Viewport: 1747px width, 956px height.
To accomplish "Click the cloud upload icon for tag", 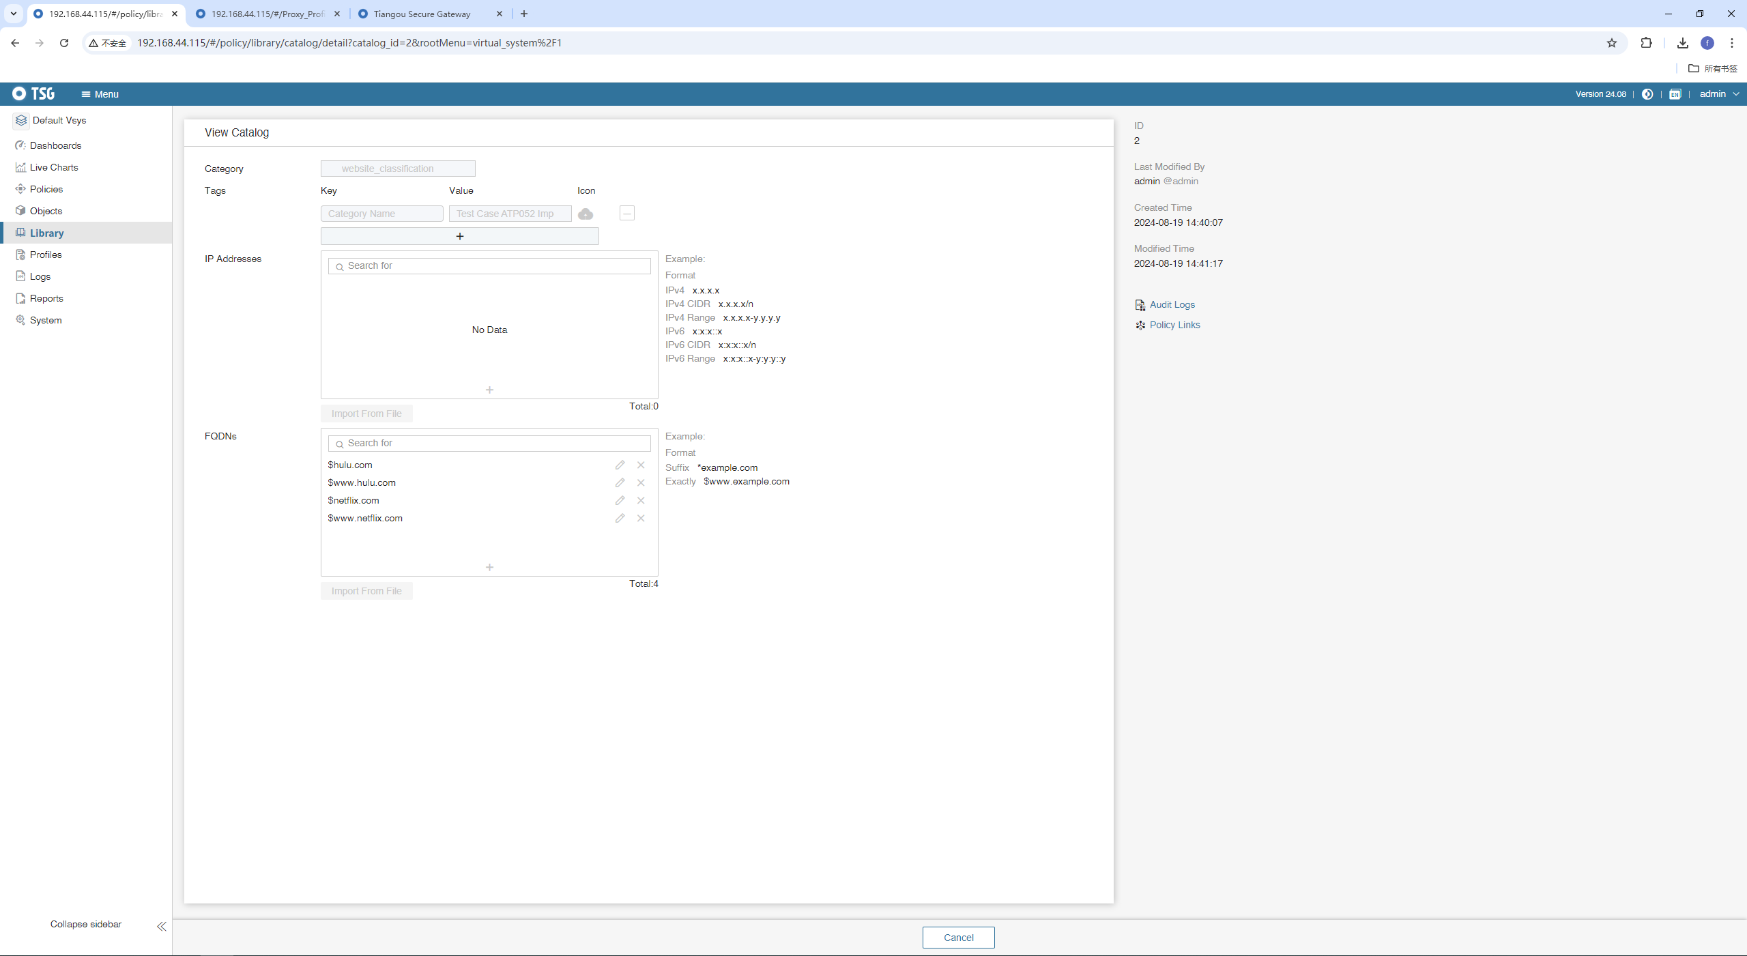I will point(586,214).
